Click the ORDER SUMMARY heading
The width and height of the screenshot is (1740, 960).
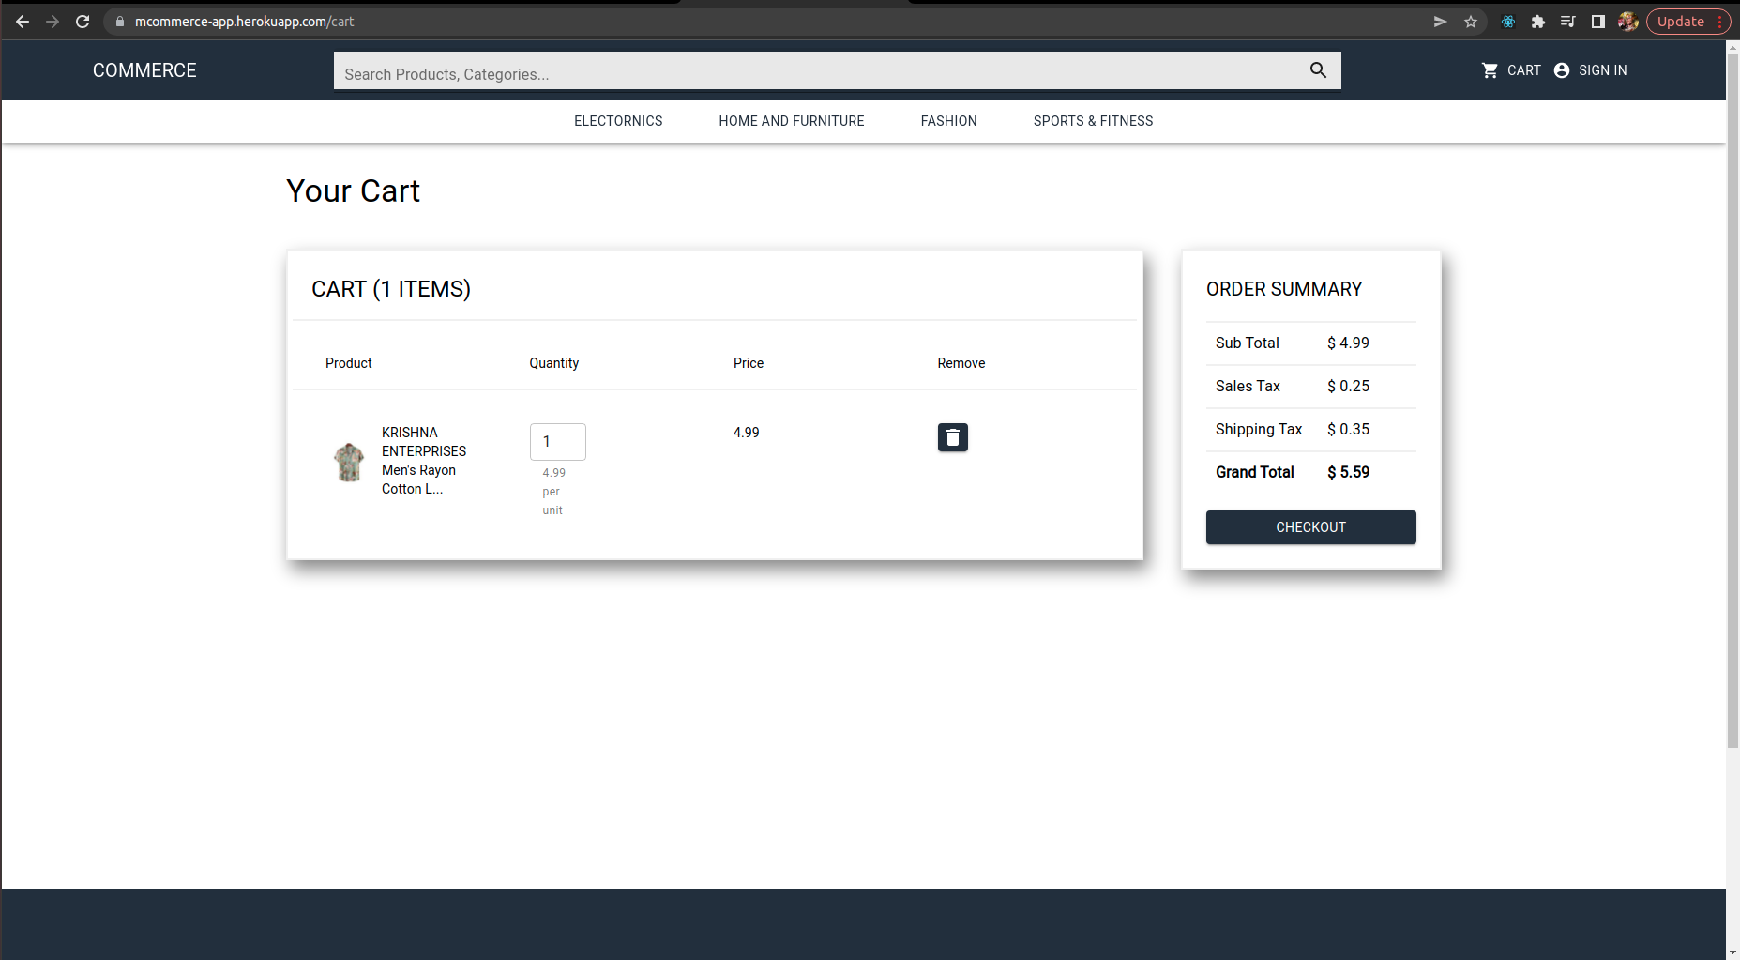tap(1284, 289)
